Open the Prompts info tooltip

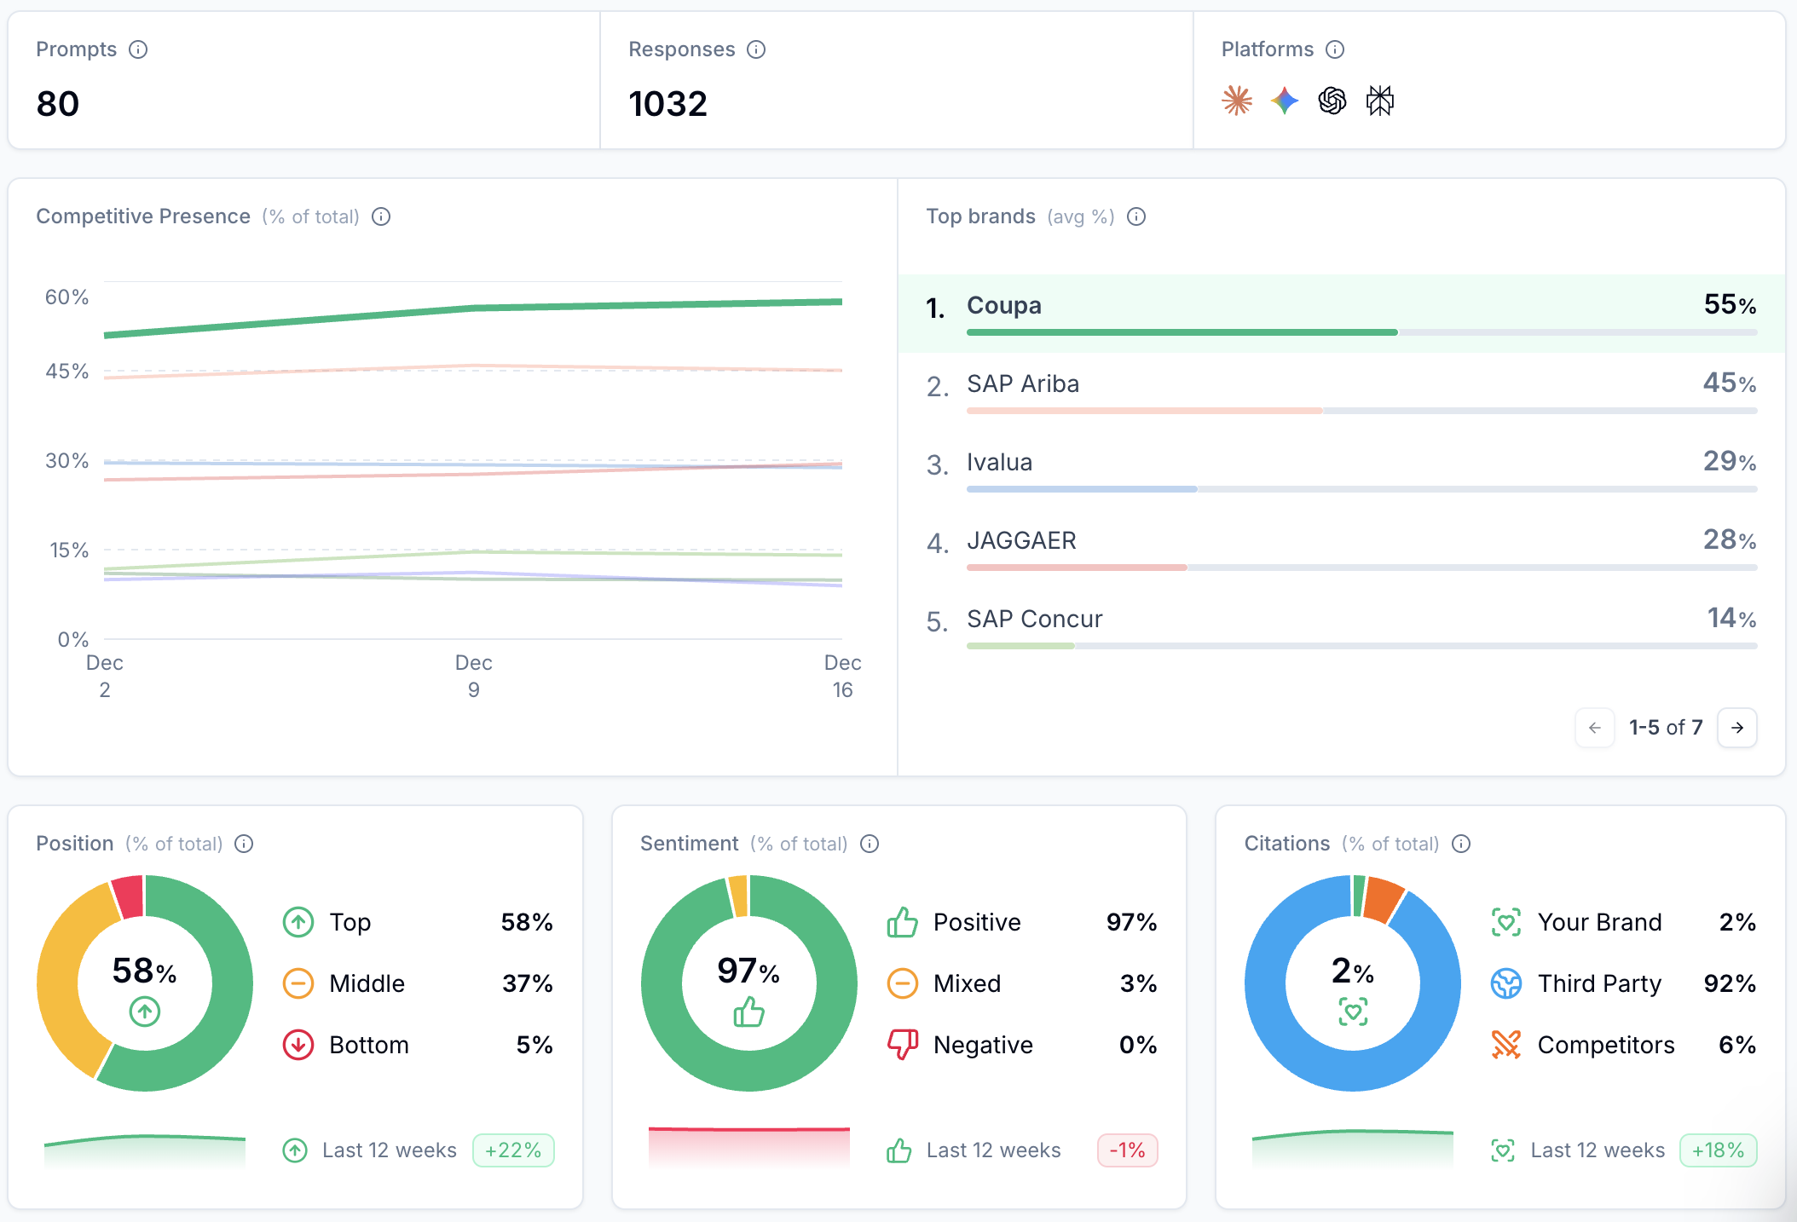138,49
